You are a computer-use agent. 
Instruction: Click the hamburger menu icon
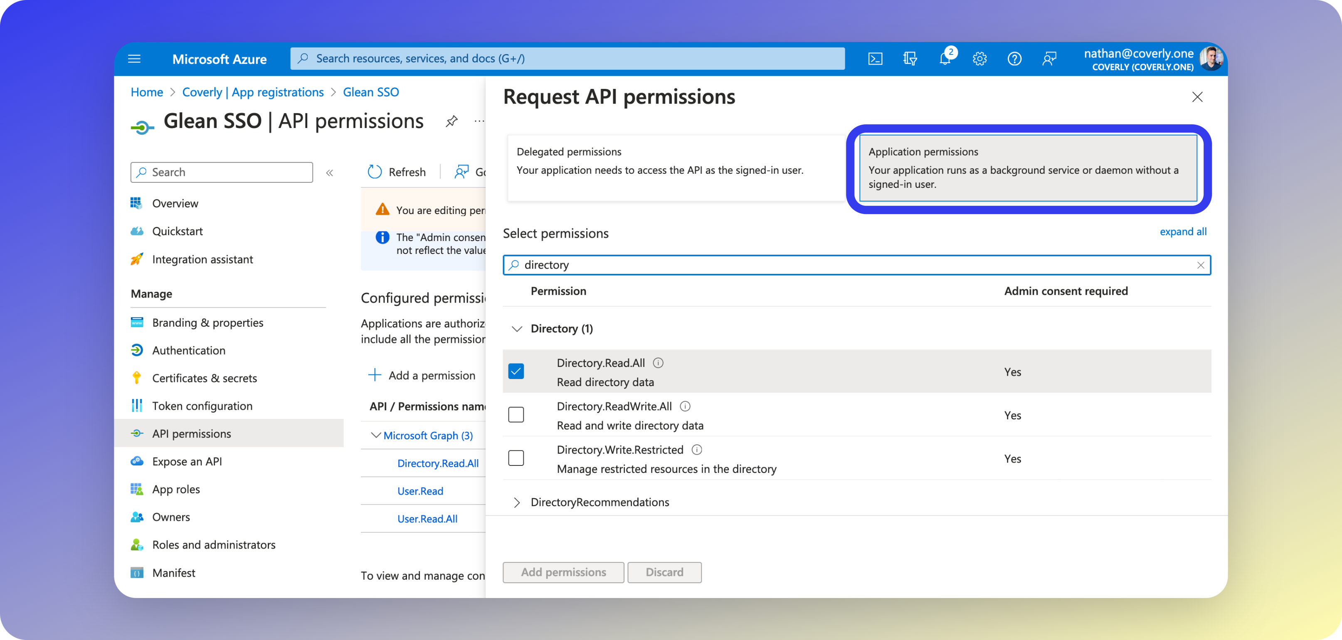134,58
